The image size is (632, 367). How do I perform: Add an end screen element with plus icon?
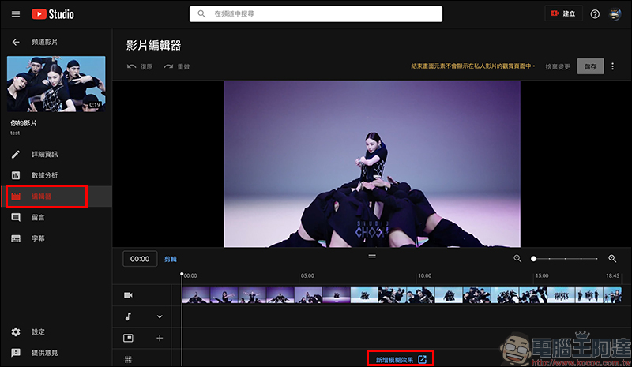coord(160,338)
